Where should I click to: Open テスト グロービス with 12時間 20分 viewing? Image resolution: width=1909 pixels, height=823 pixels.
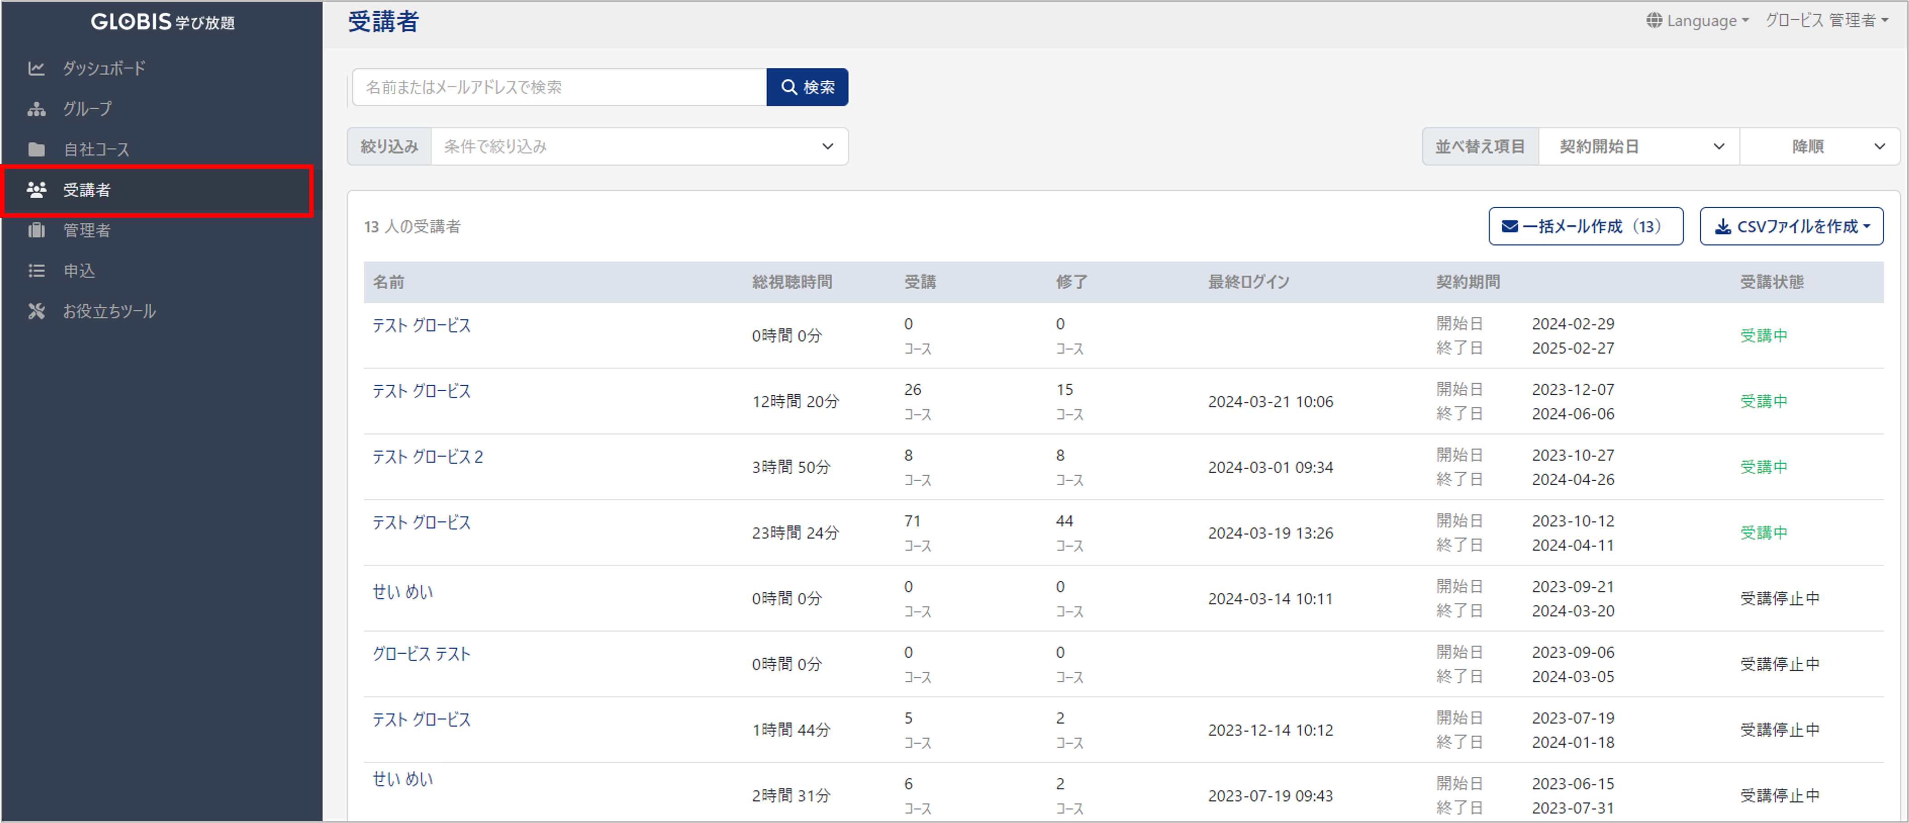tap(421, 392)
